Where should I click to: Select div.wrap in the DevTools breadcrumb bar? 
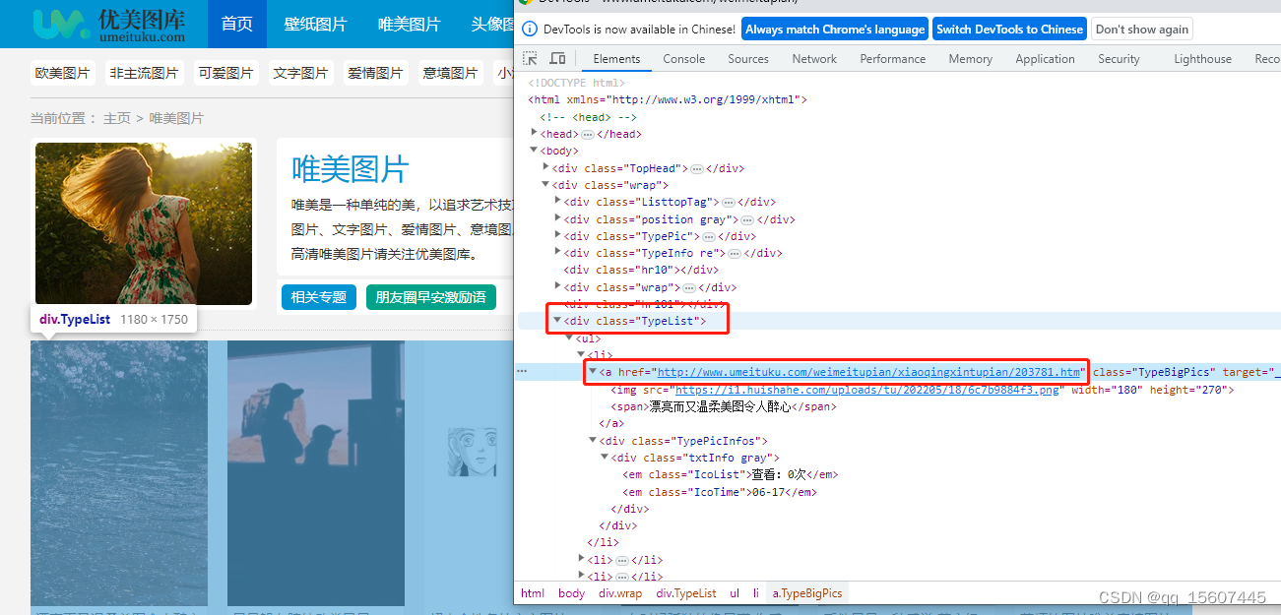pyautogui.click(x=621, y=593)
